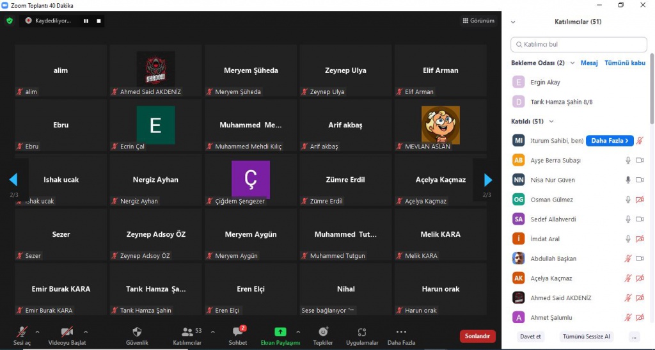
Task: Click the blue Daha Fazla host button
Action: point(610,141)
